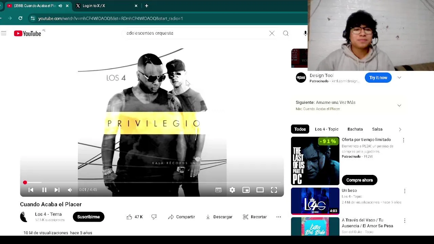This screenshot has width=434, height=244.
Task: Open the Un beso video title
Action: [x=349, y=190]
